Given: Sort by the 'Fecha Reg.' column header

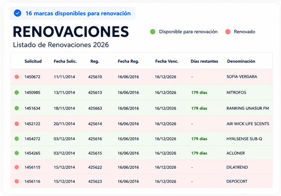Looking at the screenshot, I should 129,61.
